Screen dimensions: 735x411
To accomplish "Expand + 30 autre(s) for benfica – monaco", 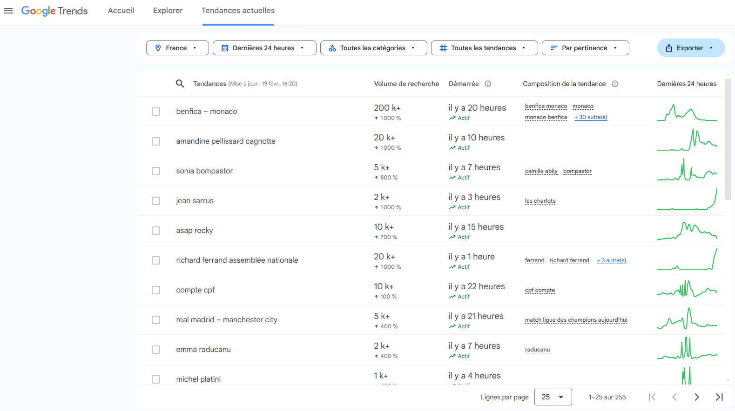I will coord(591,117).
